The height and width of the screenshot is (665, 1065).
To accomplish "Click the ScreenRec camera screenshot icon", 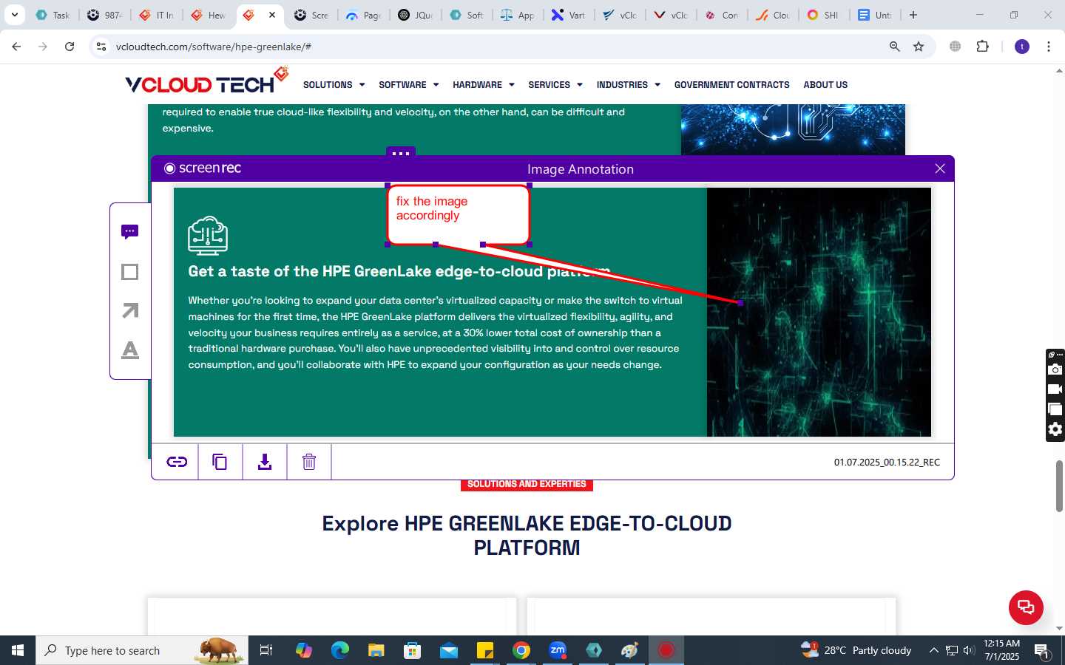I will pos(1055,369).
